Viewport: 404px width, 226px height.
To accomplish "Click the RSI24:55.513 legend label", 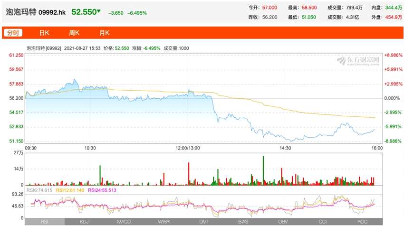I will point(102,190).
